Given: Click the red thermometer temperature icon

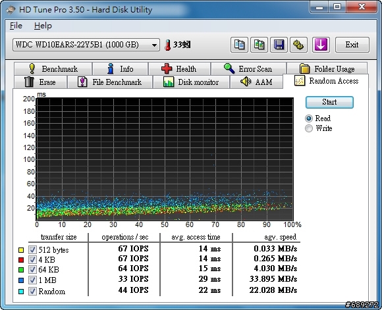Looking at the screenshot, I should pyautogui.click(x=167, y=45).
